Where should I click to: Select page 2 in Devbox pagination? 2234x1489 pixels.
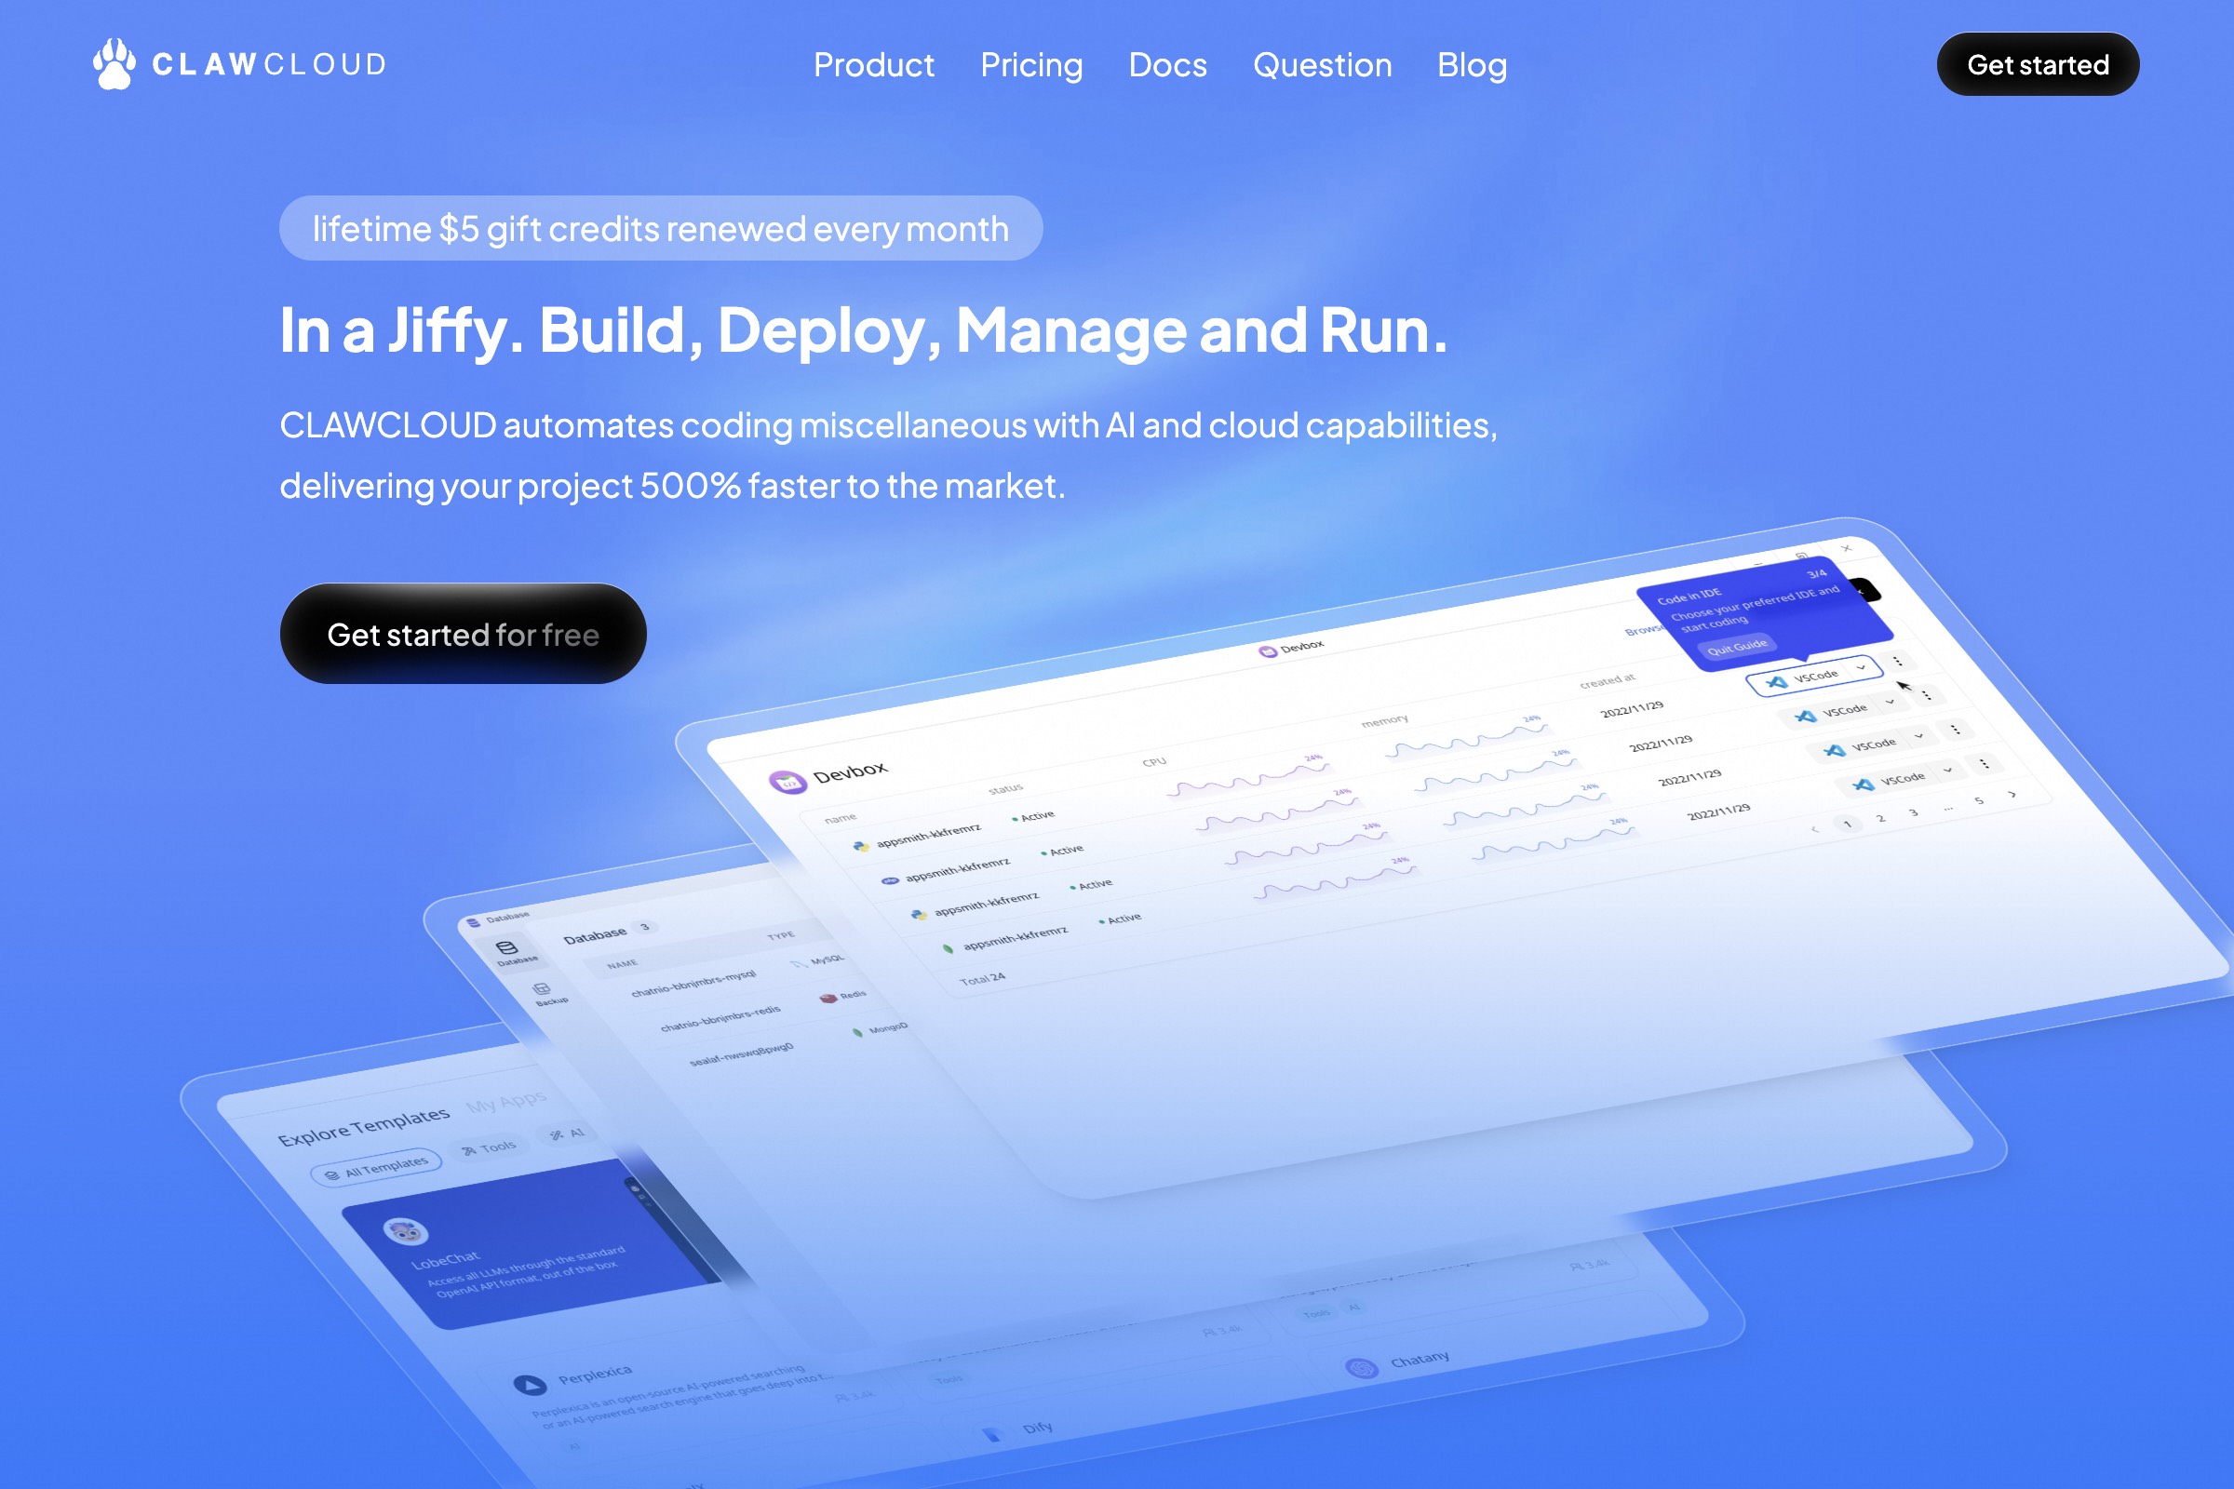(1880, 818)
